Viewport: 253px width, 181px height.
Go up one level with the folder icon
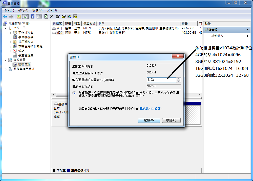click(x=19, y=16)
